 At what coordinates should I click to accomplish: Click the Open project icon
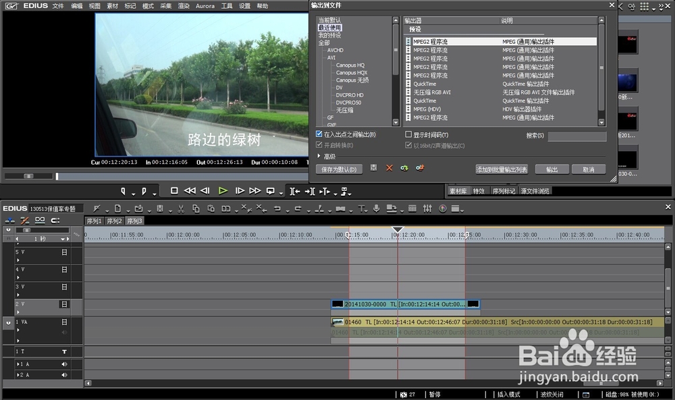click(x=138, y=208)
